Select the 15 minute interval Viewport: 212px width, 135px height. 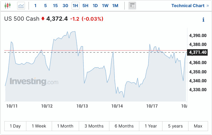55,6
